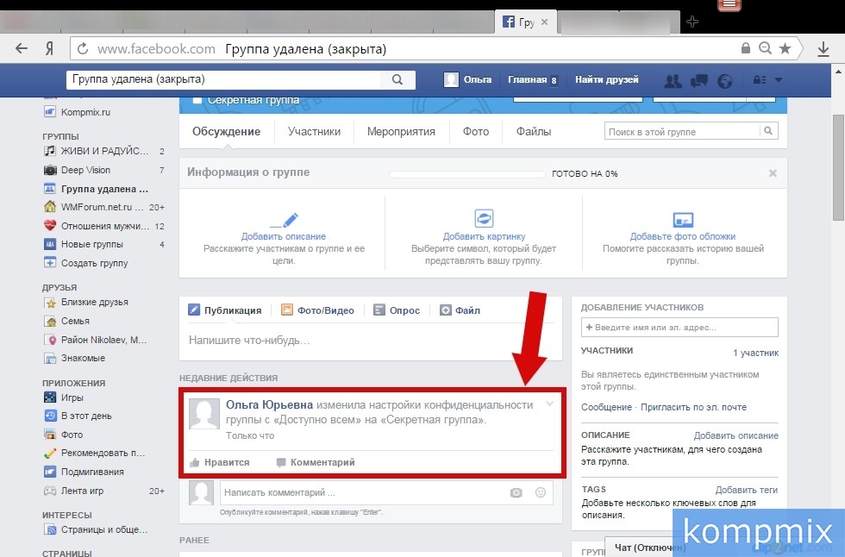Select the Опрос post type
The image size is (845, 557).
(x=397, y=310)
